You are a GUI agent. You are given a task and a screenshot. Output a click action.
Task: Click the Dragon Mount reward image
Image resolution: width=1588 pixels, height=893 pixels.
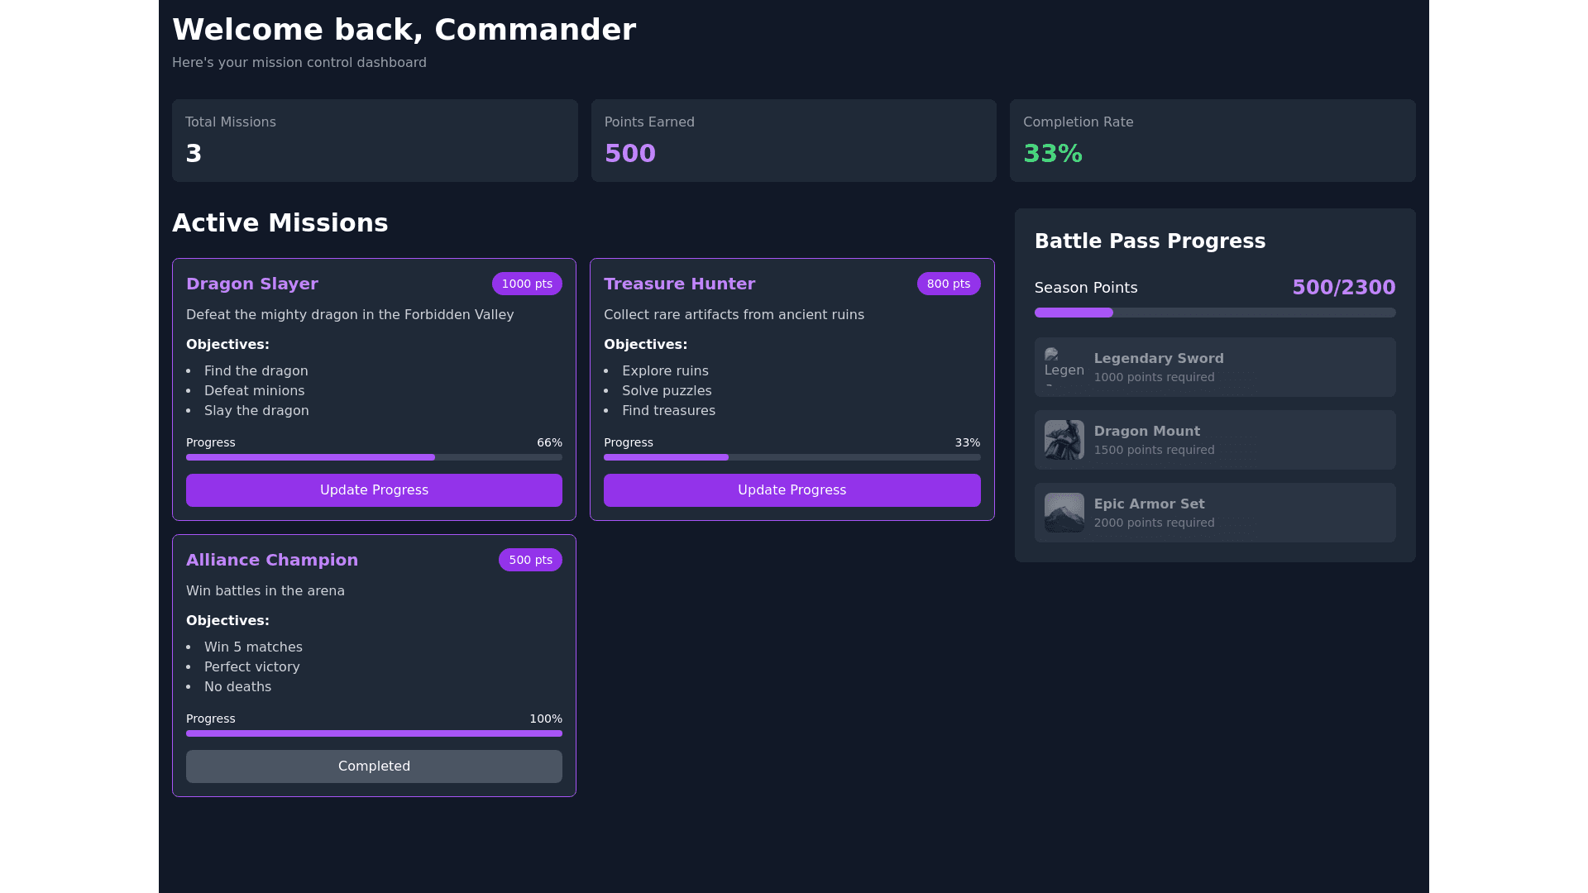(x=1064, y=440)
